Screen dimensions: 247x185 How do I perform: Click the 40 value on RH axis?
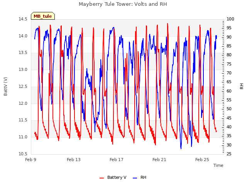coord(229,127)
